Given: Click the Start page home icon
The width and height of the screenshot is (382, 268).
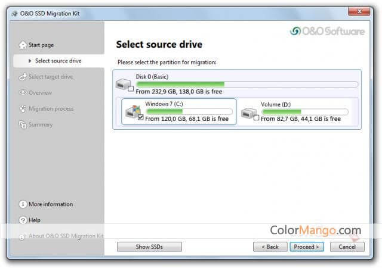Looking at the screenshot, I should [x=23, y=45].
